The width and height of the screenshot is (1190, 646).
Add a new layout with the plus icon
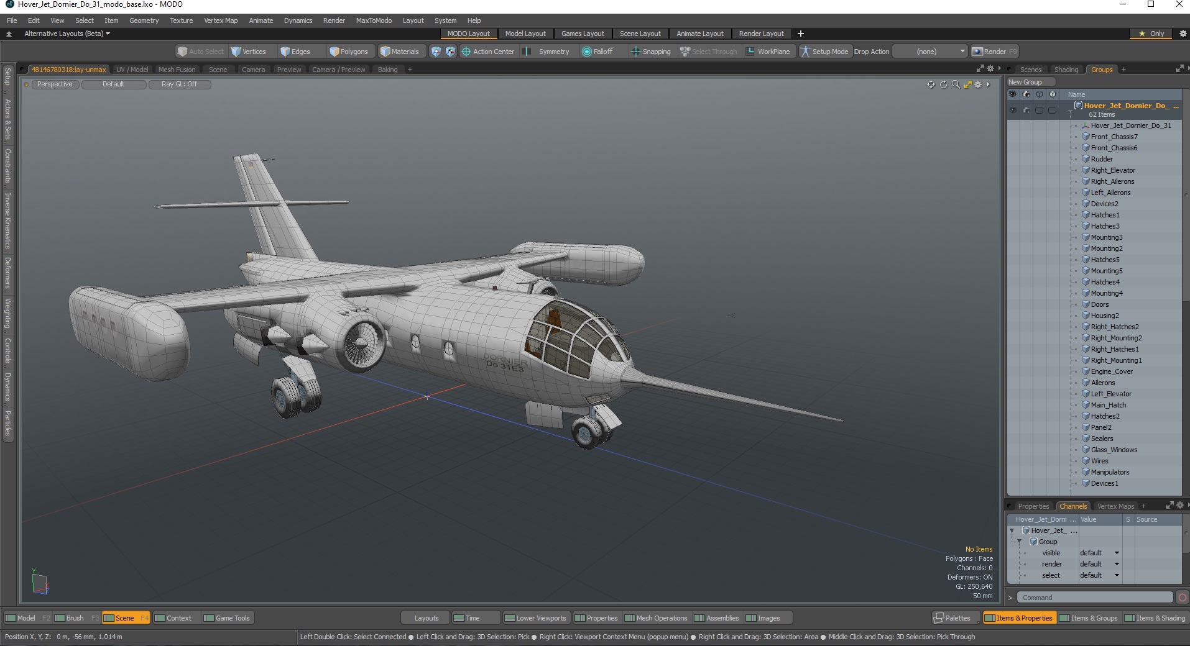pyautogui.click(x=801, y=34)
